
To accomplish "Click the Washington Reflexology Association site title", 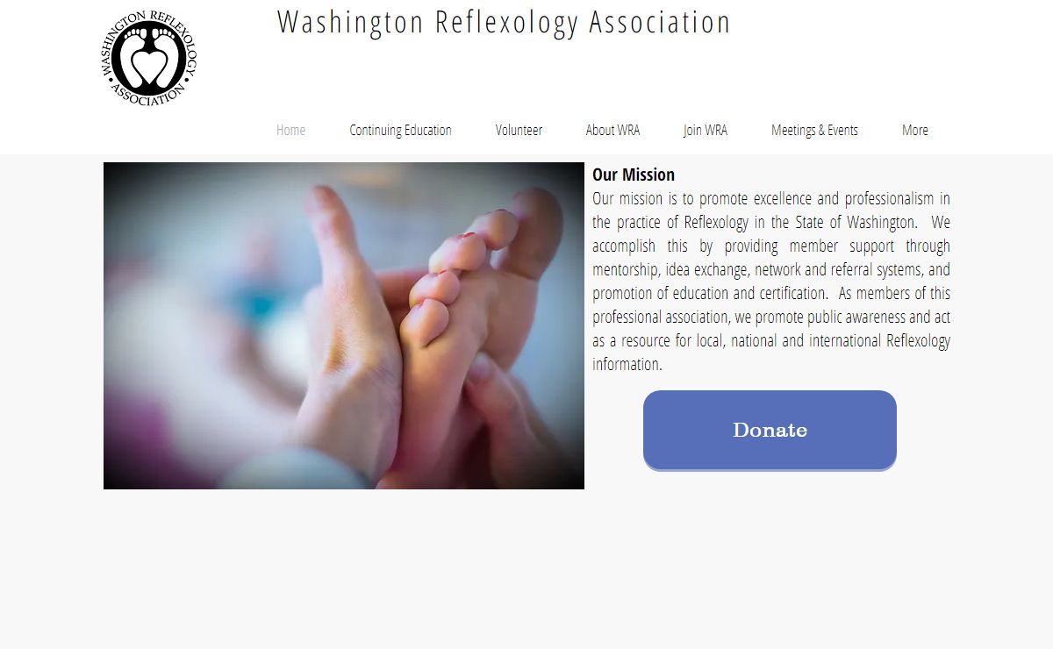I will (x=504, y=22).
